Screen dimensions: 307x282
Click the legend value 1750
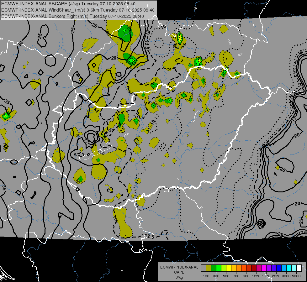[x=266, y=276]
